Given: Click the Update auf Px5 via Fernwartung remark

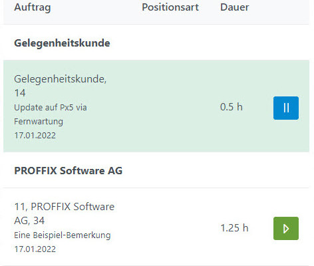Looking at the screenshot, I should (x=51, y=114).
